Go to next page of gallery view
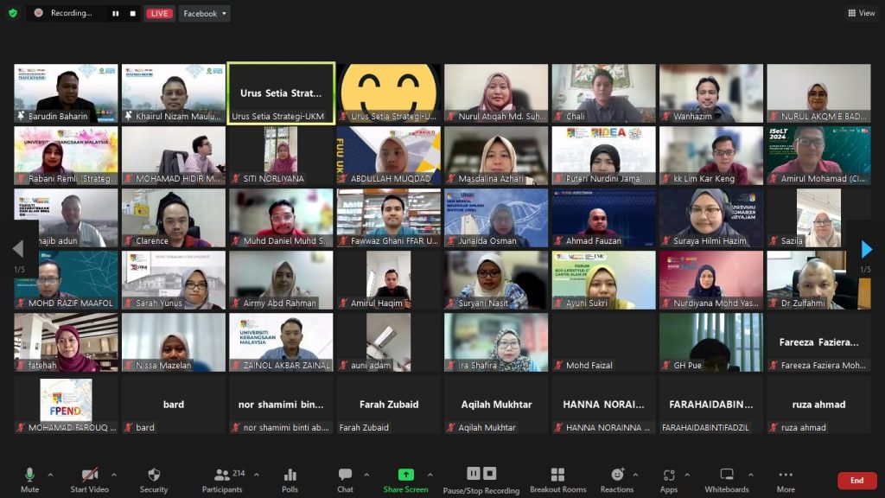The image size is (885, 498). tap(867, 250)
